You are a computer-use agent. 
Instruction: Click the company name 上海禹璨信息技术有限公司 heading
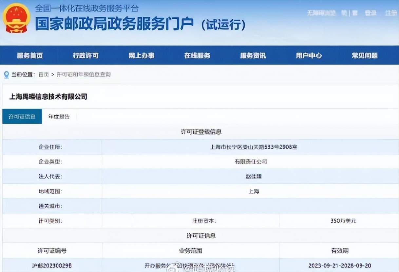pyautogui.click(x=48, y=97)
